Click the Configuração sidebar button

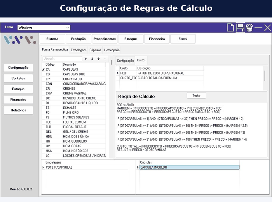pos(18,68)
